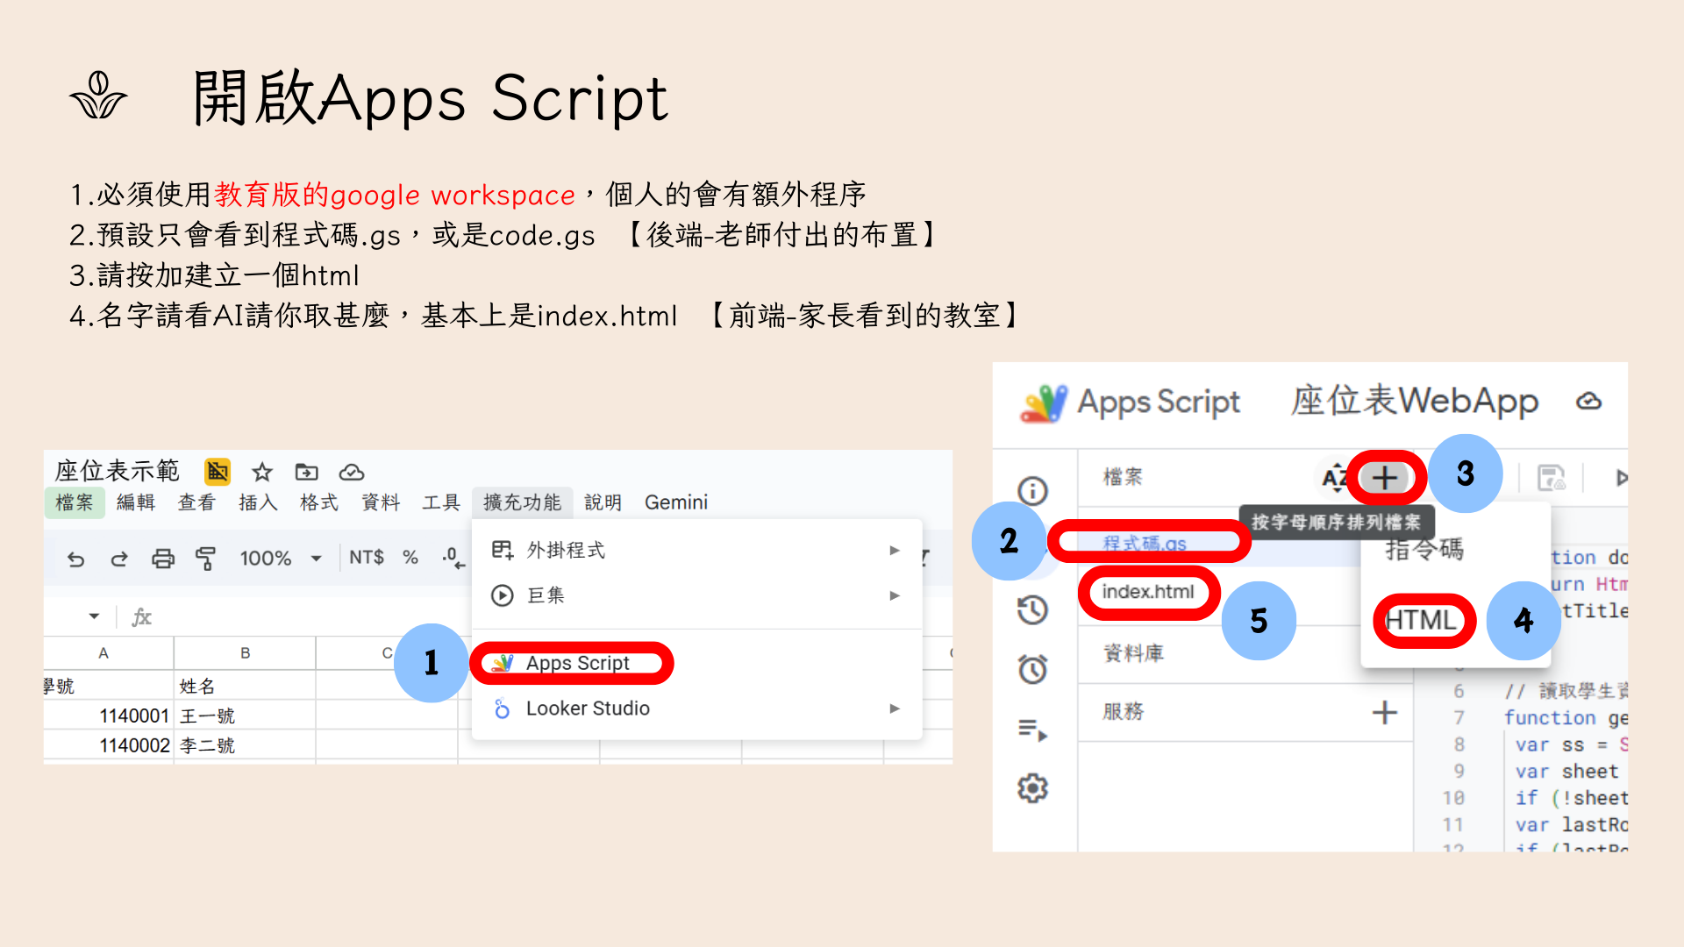Click the move-to-folder icon in Sheets title

point(306,473)
